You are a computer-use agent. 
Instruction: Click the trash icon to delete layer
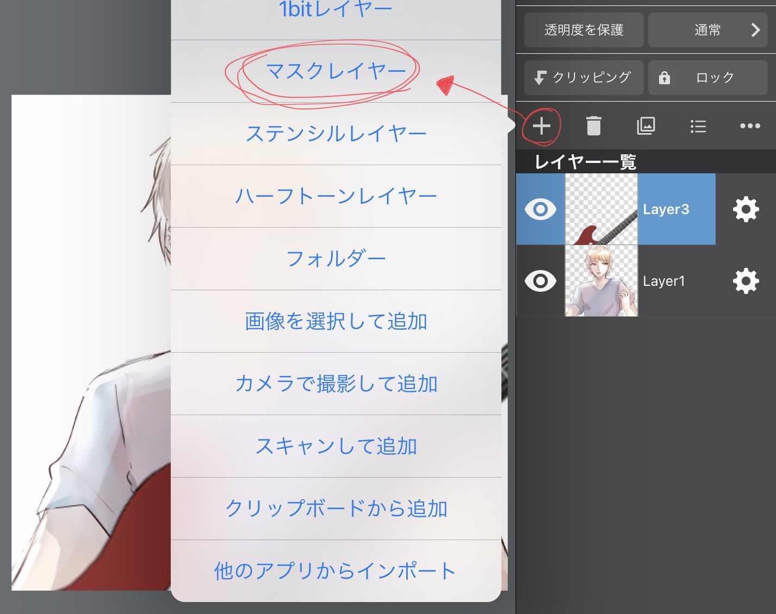(593, 126)
